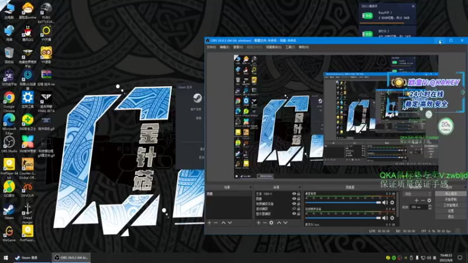Add a new source with the plus icon
This screenshot has width=468, height=263.
[x=259, y=223]
